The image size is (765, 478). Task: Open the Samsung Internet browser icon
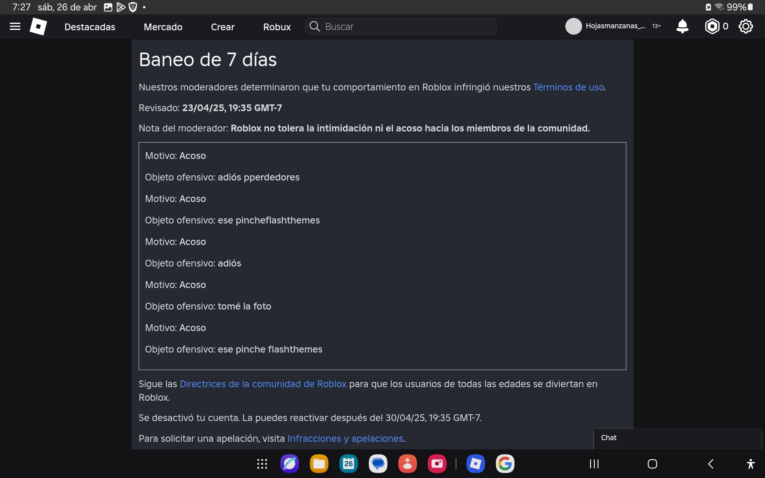point(290,464)
